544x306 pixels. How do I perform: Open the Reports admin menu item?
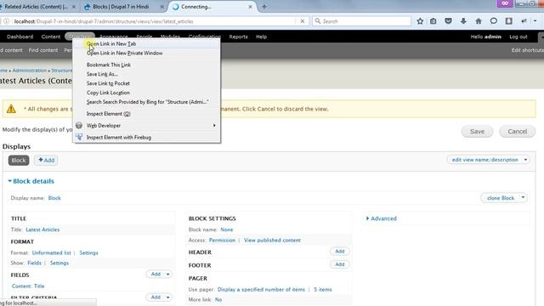pos(238,37)
